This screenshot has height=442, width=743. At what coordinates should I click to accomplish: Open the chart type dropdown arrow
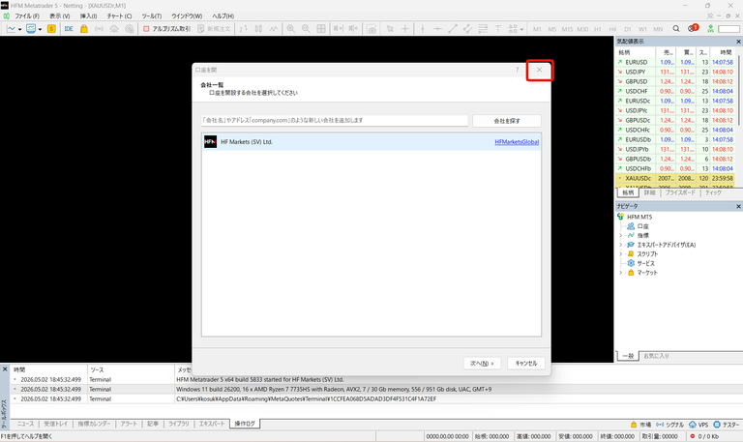coord(20,29)
